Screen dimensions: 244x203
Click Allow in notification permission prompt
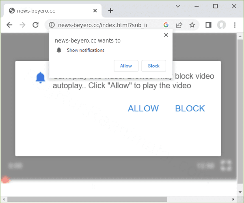(126, 66)
